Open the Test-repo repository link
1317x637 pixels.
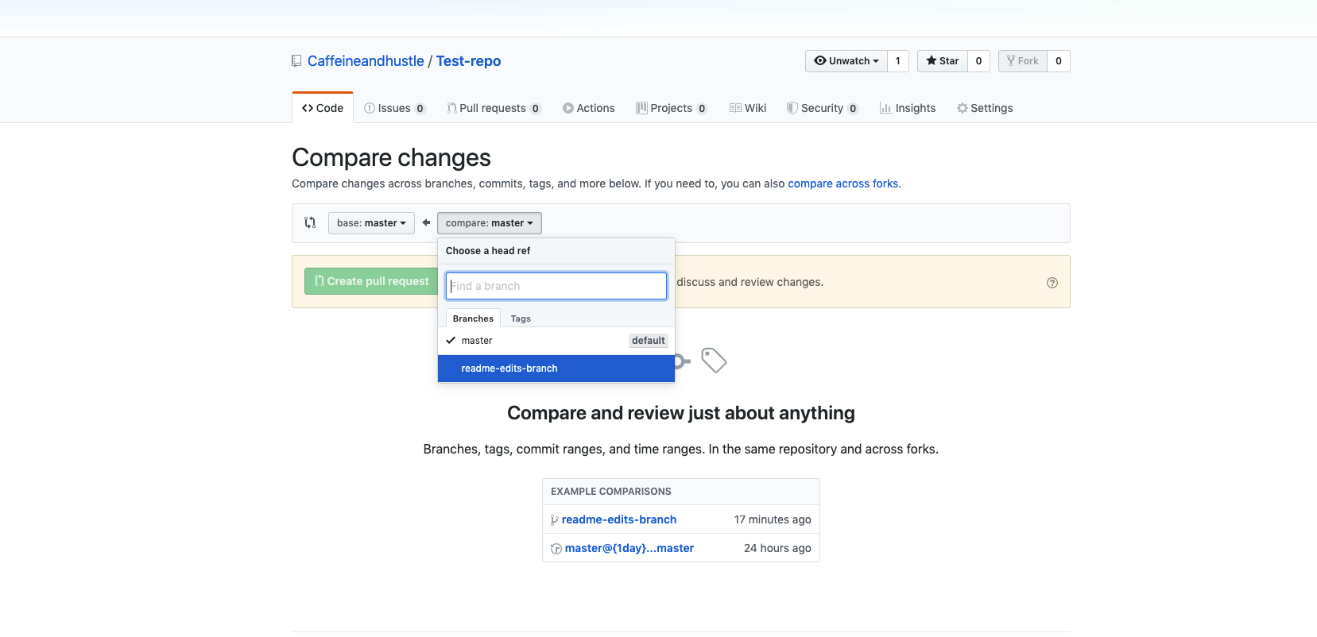468,61
